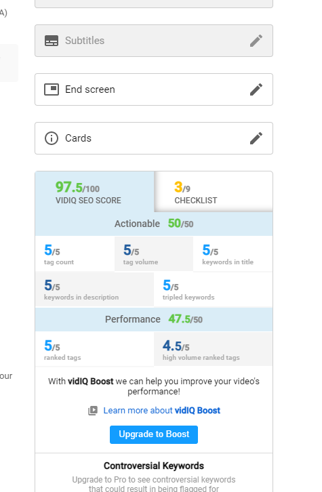Switch to the vidIQ SEO Score tab
This screenshot has width=322, height=492.
pos(94,192)
